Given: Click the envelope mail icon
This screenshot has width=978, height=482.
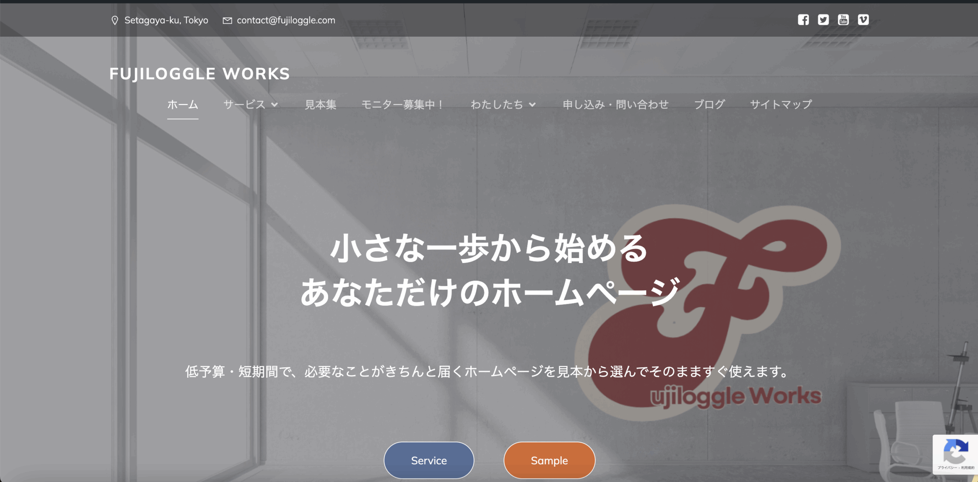Looking at the screenshot, I should click(x=227, y=21).
